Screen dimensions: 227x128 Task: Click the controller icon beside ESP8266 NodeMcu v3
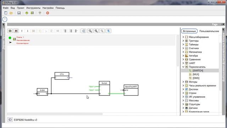[10, 119]
